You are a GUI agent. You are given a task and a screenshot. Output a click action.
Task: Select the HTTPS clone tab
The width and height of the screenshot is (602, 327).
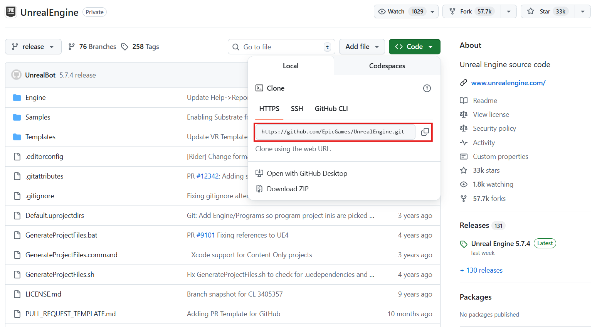tap(269, 109)
